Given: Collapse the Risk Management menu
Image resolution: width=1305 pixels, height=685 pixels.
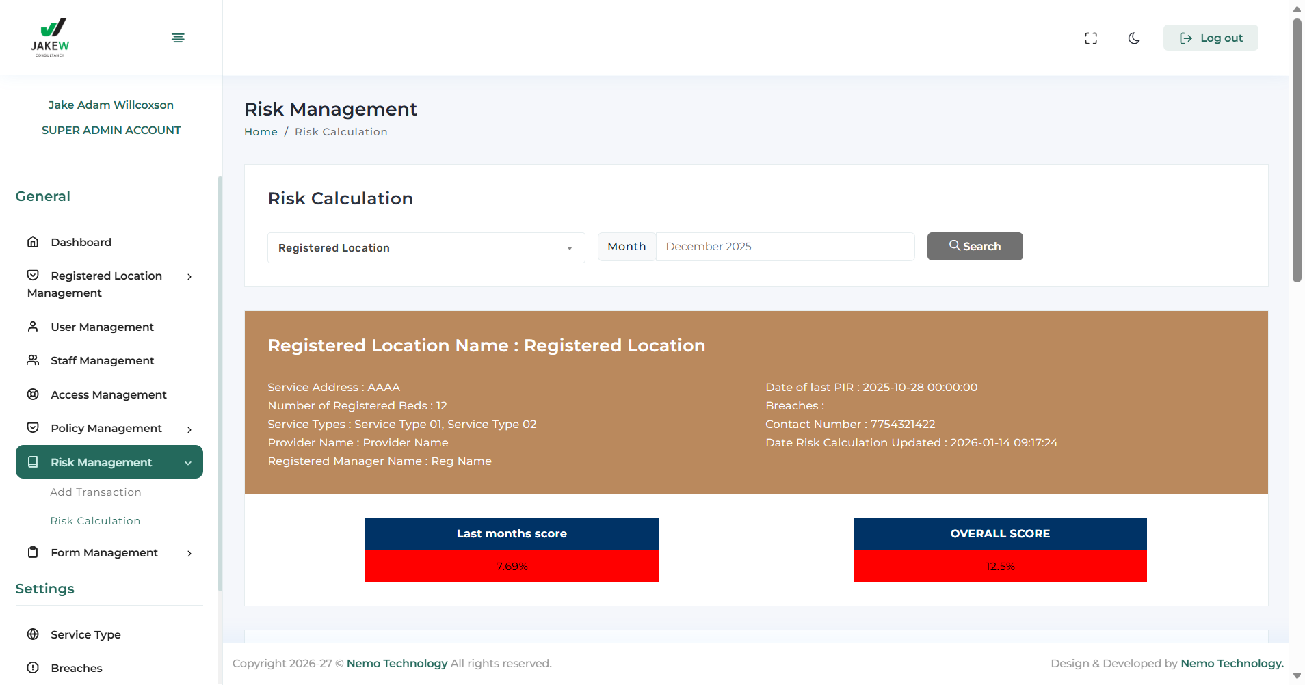Looking at the screenshot, I should point(188,463).
